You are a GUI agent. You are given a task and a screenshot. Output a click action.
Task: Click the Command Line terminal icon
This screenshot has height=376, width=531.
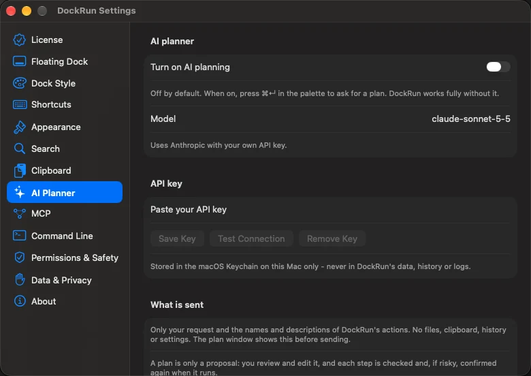tap(19, 236)
